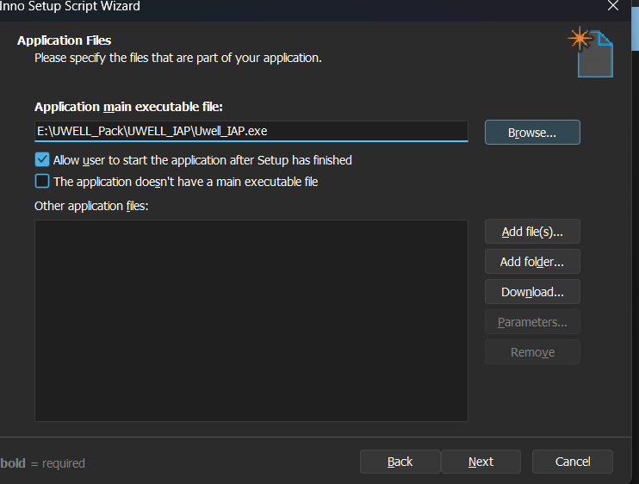The width and height of the screenshot is (639, 484).
Task: Click the Remove button
Action: (x=532, y=352)
